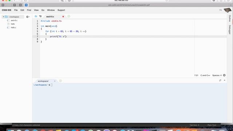Switch to the ascii-0.c editor tab
233x131 pixels.
[50, 17]
